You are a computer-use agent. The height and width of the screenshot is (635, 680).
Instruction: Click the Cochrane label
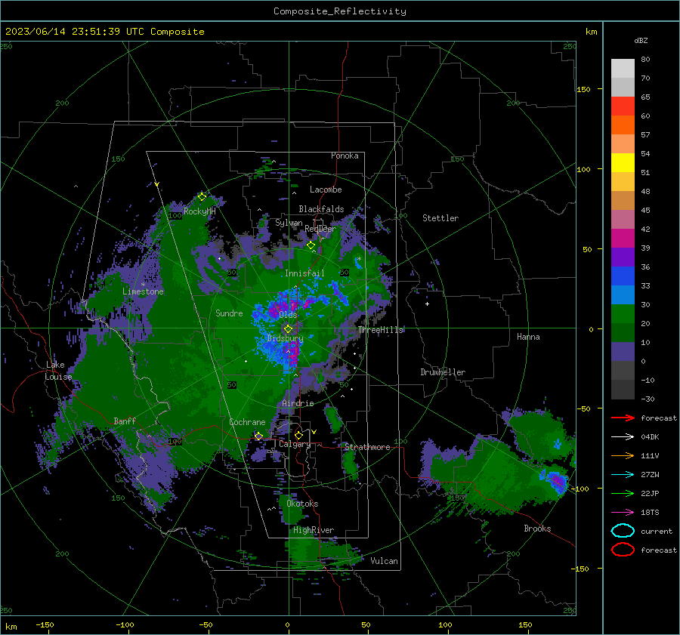click(x=247, y=422)
